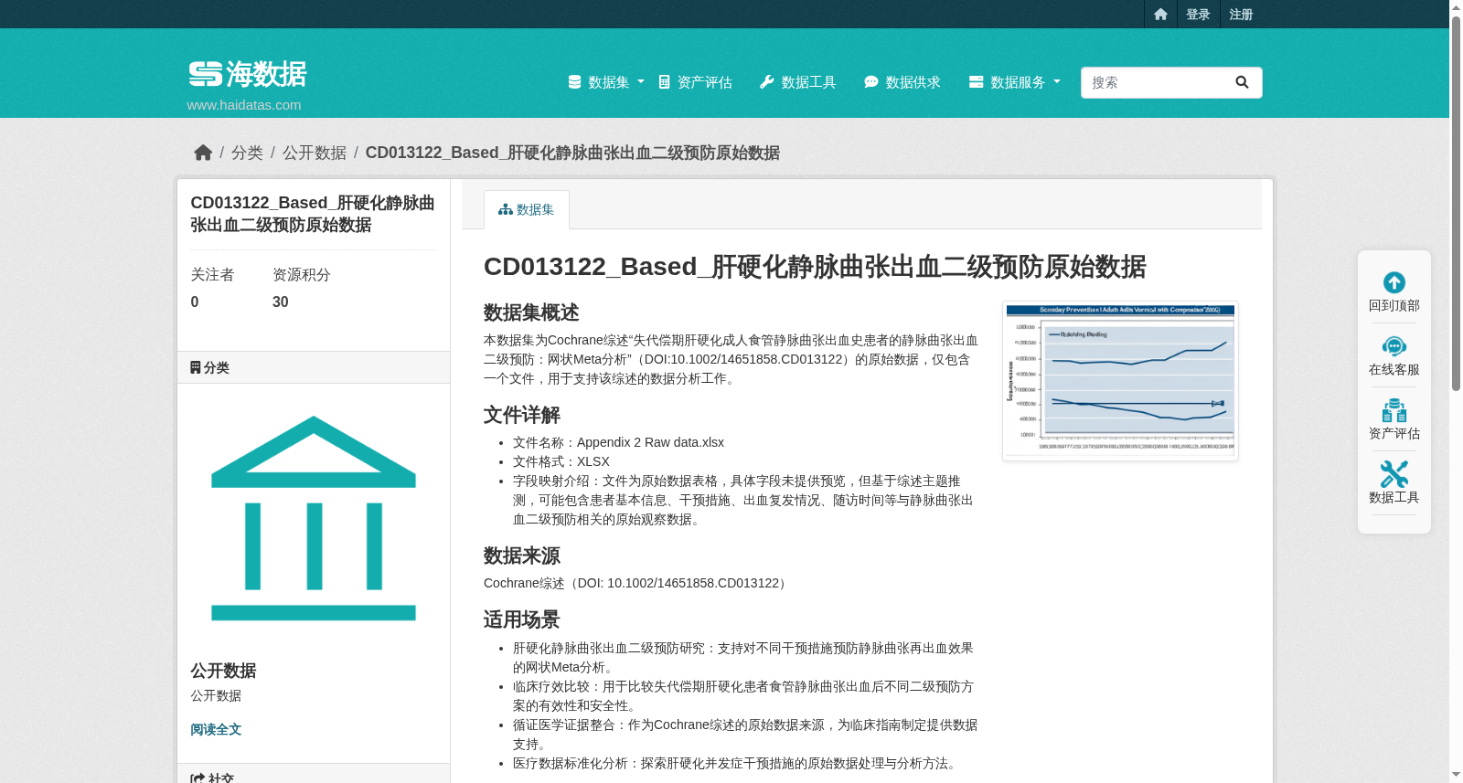The image size is (1463, 783).
Task: Click the scrollbar up arrow
Action: click(1456, 6)
